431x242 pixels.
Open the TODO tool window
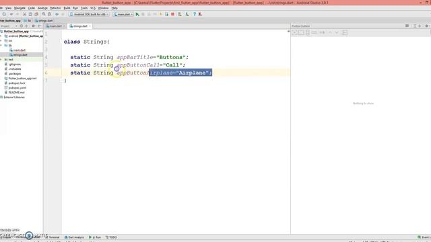(x=111, y=237)
